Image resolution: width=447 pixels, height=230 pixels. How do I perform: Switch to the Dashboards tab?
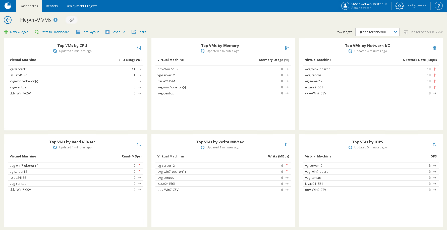tap(29, 6)
